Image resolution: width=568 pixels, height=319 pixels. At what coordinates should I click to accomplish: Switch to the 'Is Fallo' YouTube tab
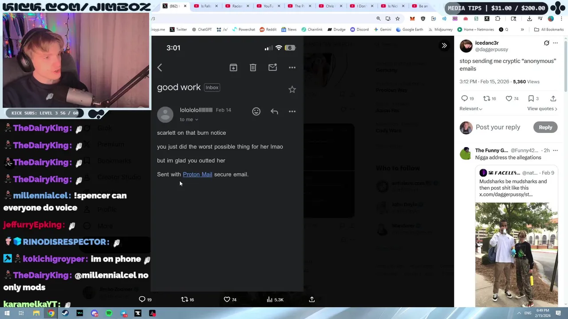coord(206,6)
